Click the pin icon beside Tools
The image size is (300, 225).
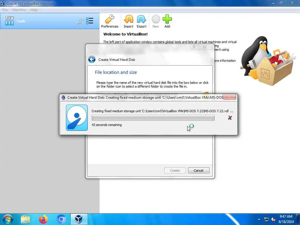click(x=80, y=21)
